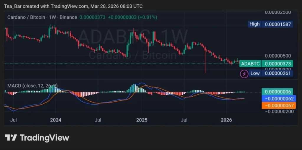Click the purple lightning bolt icon

point(244,74)
